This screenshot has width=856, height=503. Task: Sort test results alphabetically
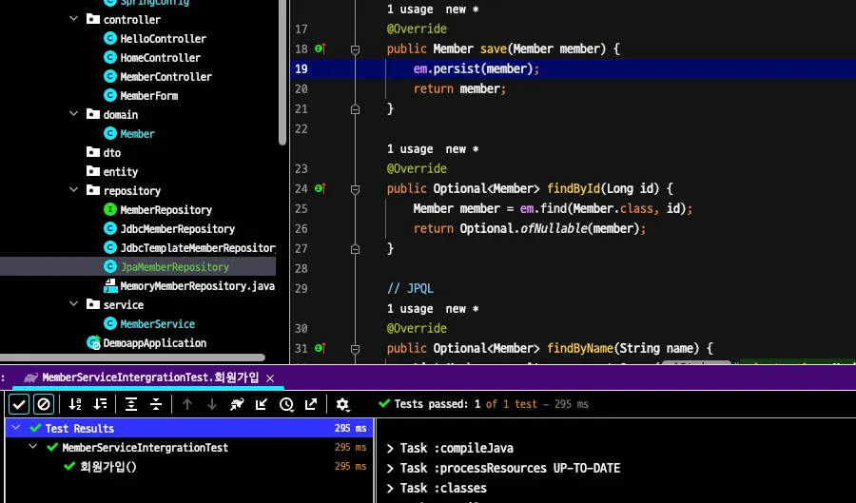(x=76, y=404)
